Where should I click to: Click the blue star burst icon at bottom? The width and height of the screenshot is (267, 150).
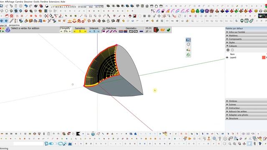pyautogui.click(x=70, y=144)
